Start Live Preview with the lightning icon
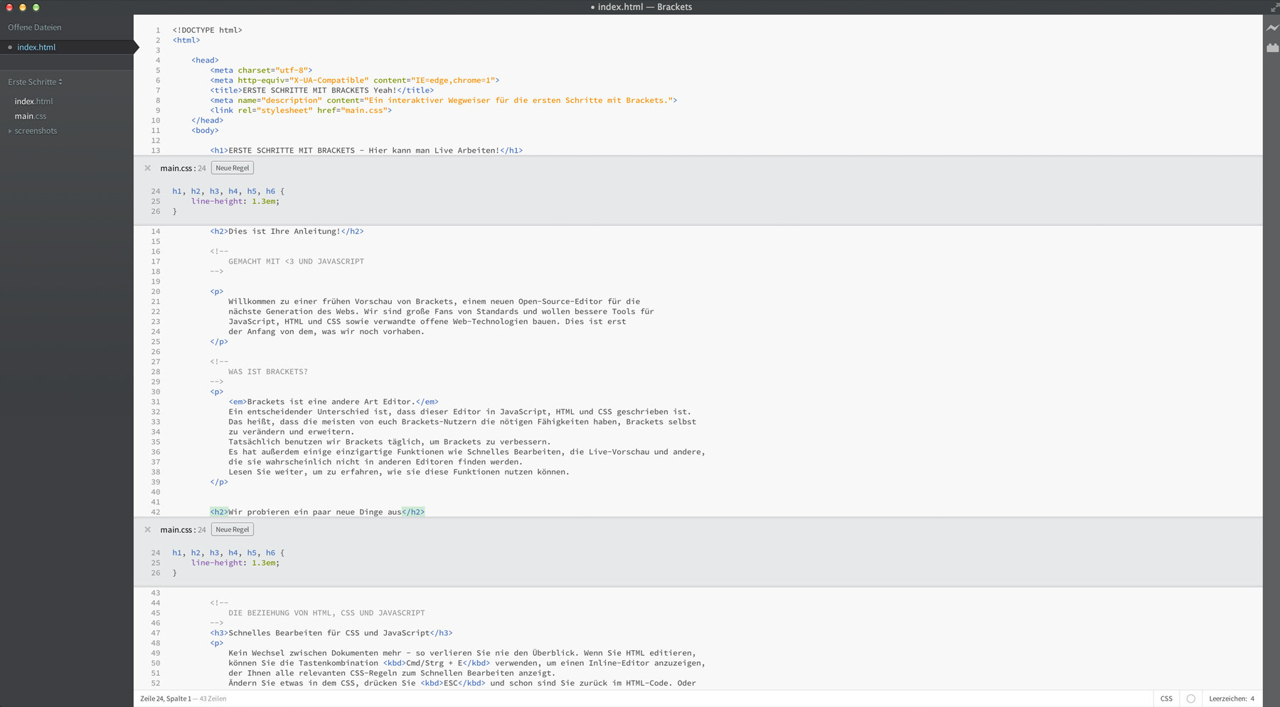Viewport: 1280px width, 707px height. 1272,28
